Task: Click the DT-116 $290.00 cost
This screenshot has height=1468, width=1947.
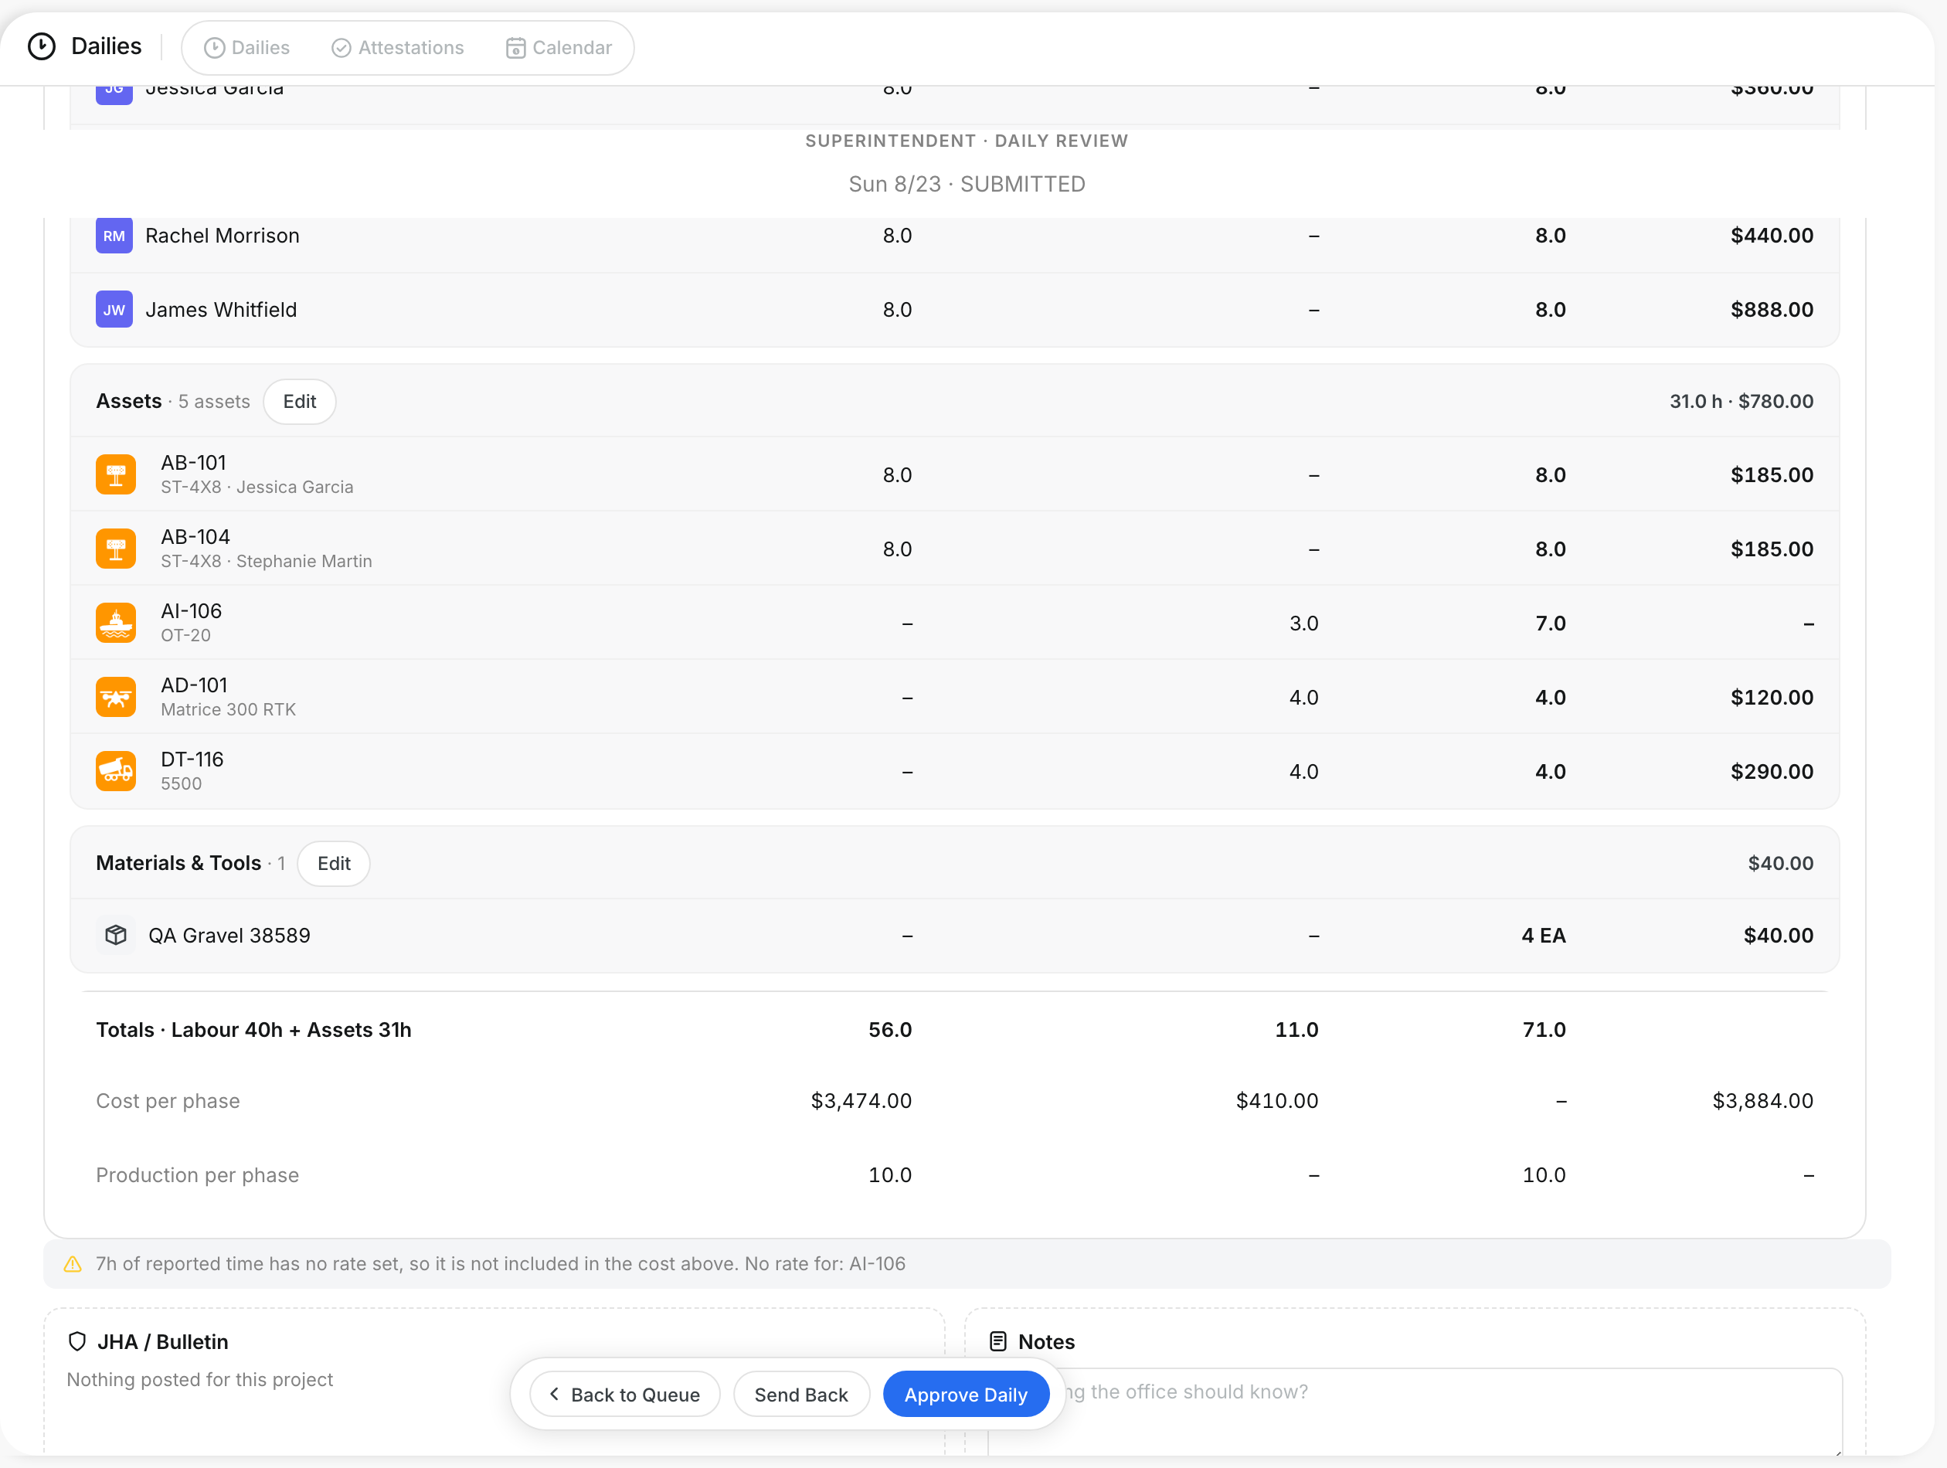Action: (1772, 772)
